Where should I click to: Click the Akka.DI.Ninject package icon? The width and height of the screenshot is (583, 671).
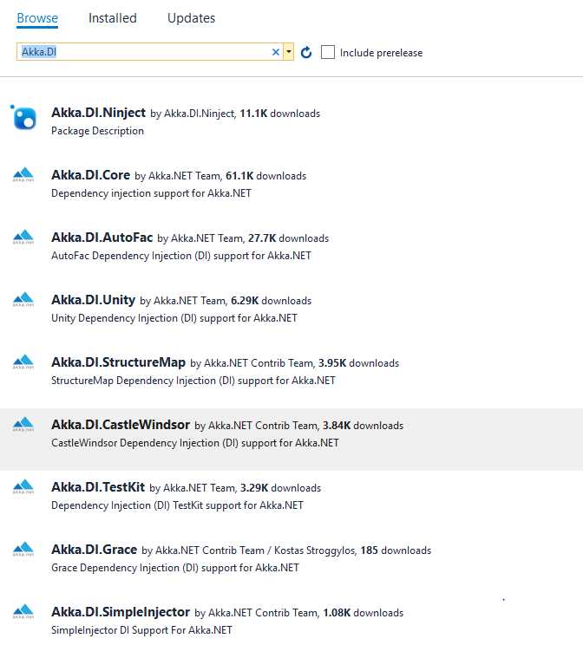click(23, 117)
